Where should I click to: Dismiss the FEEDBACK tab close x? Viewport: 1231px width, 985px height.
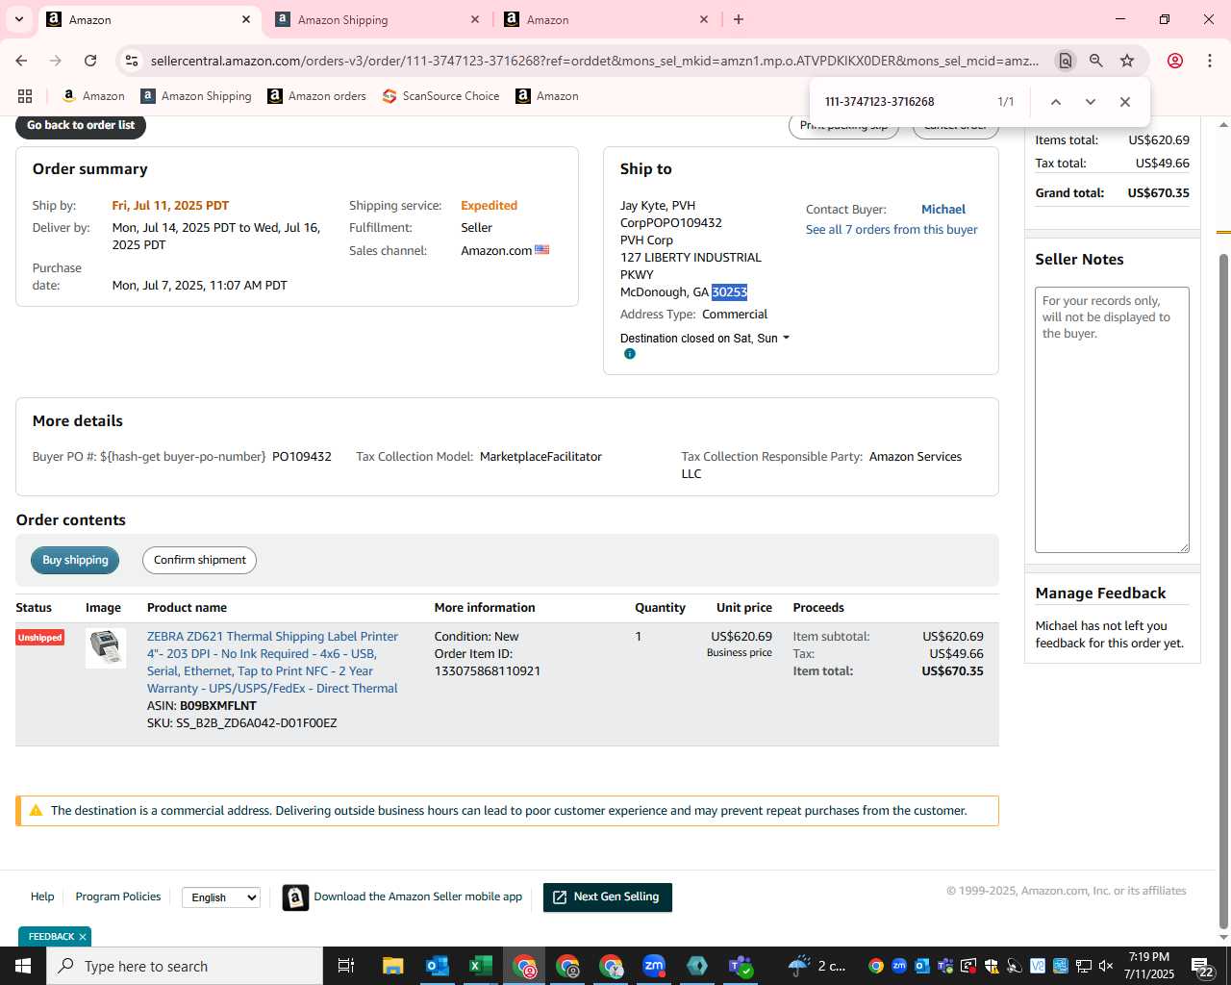(83, 937)
